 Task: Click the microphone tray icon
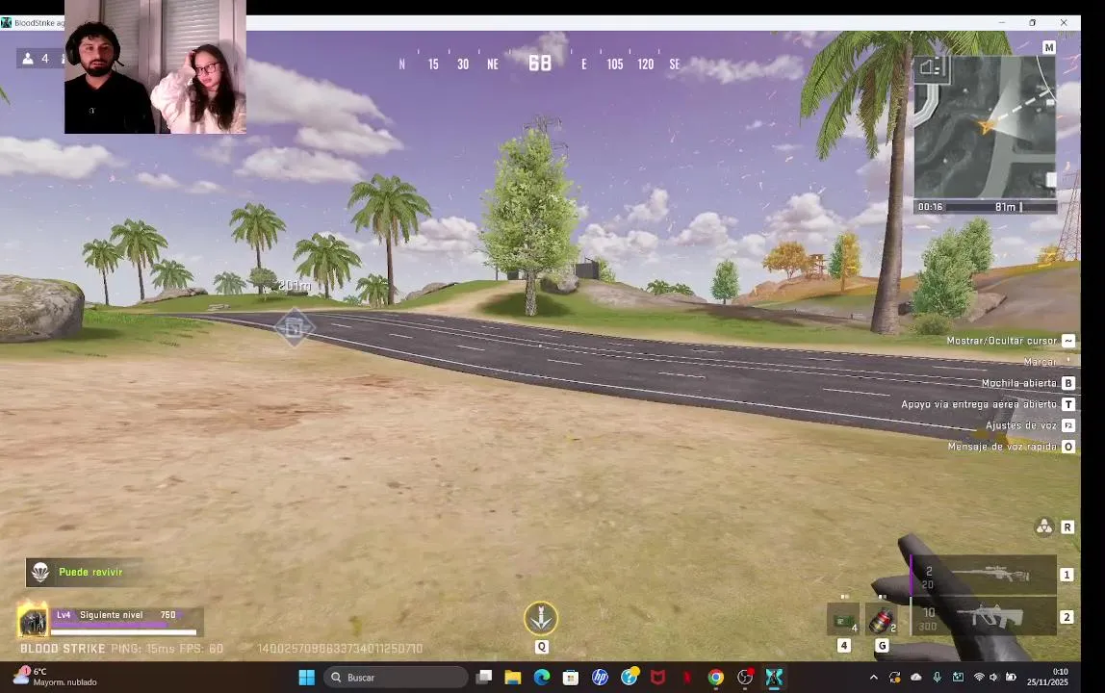tap(938, 678)
